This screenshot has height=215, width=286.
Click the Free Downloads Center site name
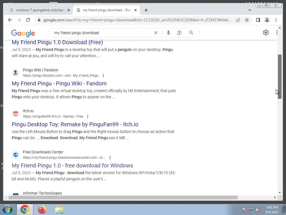tap(43, 152)
